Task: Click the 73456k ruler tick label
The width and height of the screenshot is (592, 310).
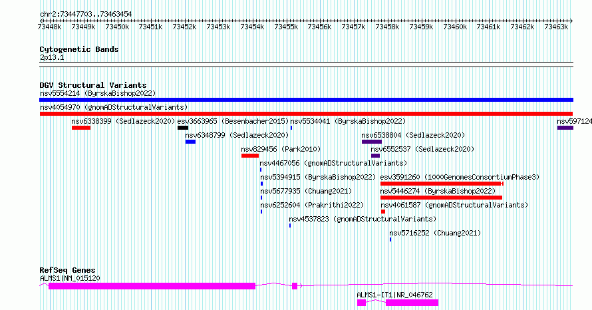Action: pyautogui.click(x=319, y=27)
